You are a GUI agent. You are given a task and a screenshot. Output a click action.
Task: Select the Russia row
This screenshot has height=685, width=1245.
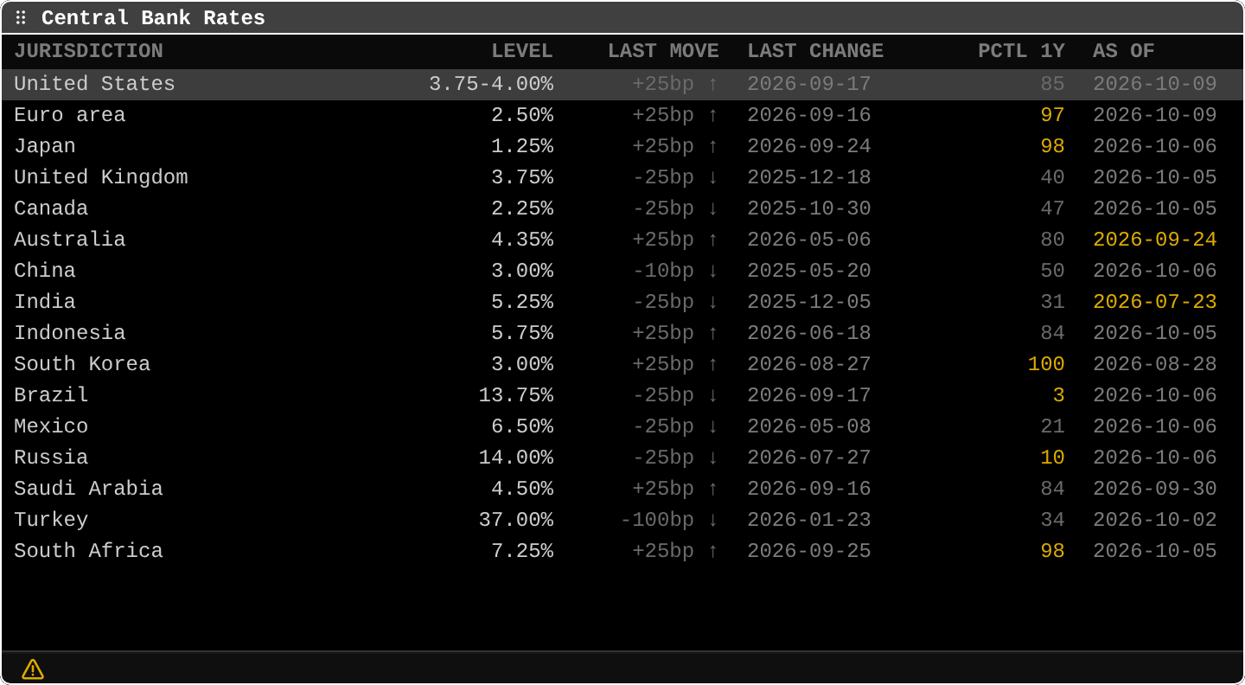tap(622, 458)
